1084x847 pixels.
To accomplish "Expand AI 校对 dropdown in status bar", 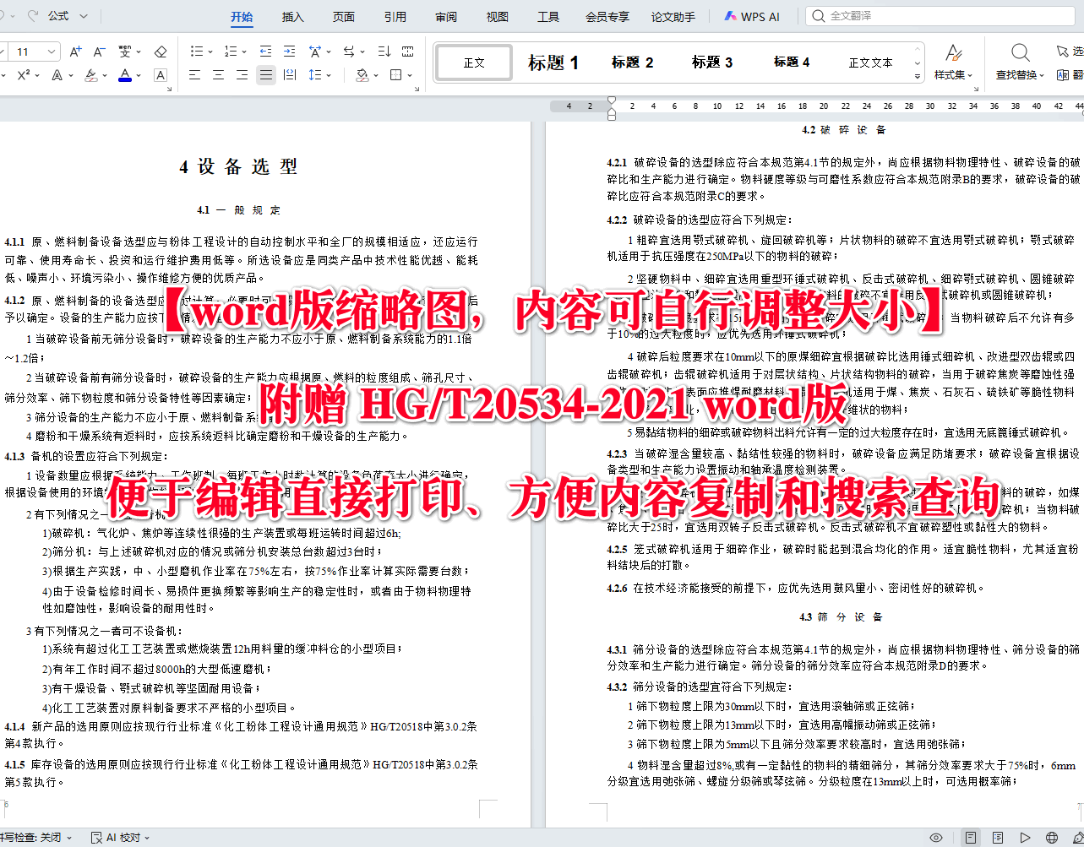I will pos(147,838).
